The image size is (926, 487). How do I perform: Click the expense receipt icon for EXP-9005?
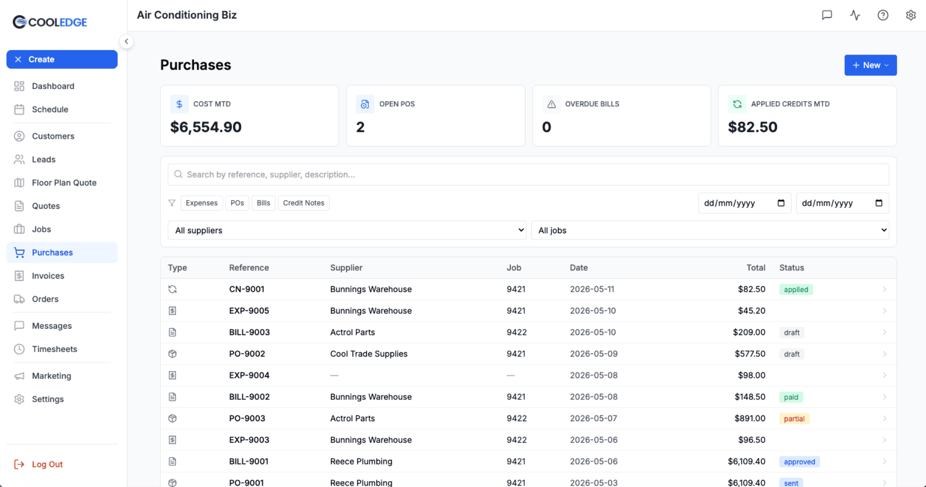tap(173, 311)
